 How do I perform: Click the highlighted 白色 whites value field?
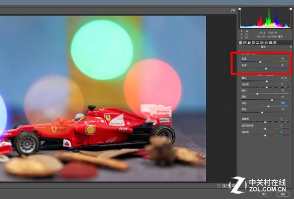pyautogui.click(x=283, y=103)
